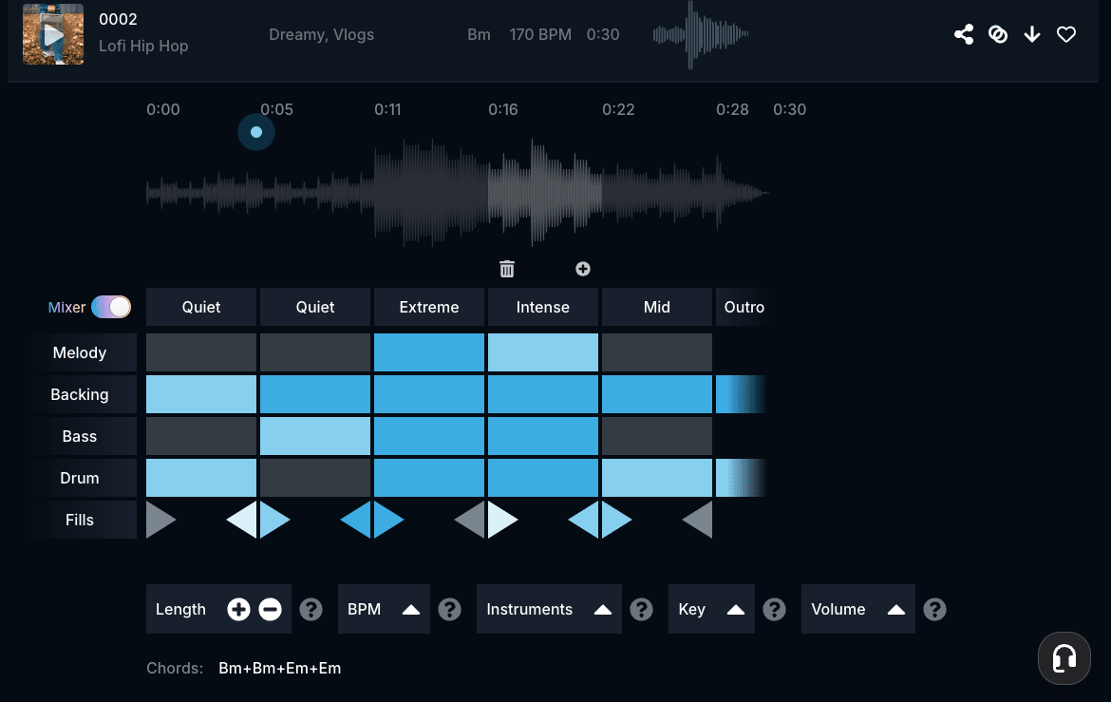
Task: Toggle the start fill of Mid section
Action: tap(616, 520)
